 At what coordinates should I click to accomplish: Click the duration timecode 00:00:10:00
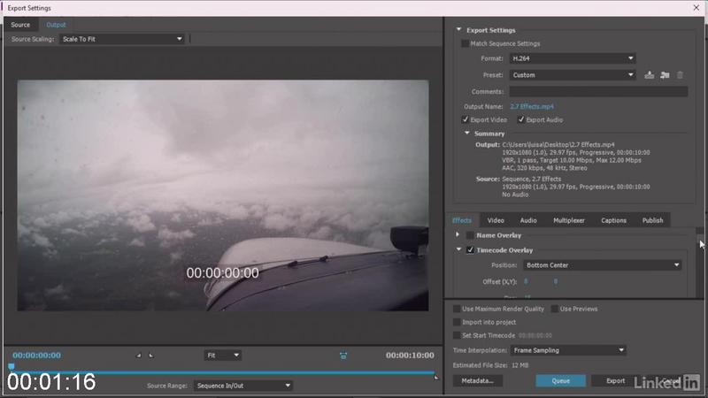410,356
